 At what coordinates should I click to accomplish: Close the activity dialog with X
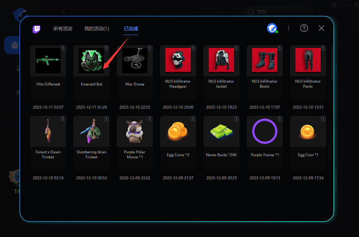(x=321, y=28)
